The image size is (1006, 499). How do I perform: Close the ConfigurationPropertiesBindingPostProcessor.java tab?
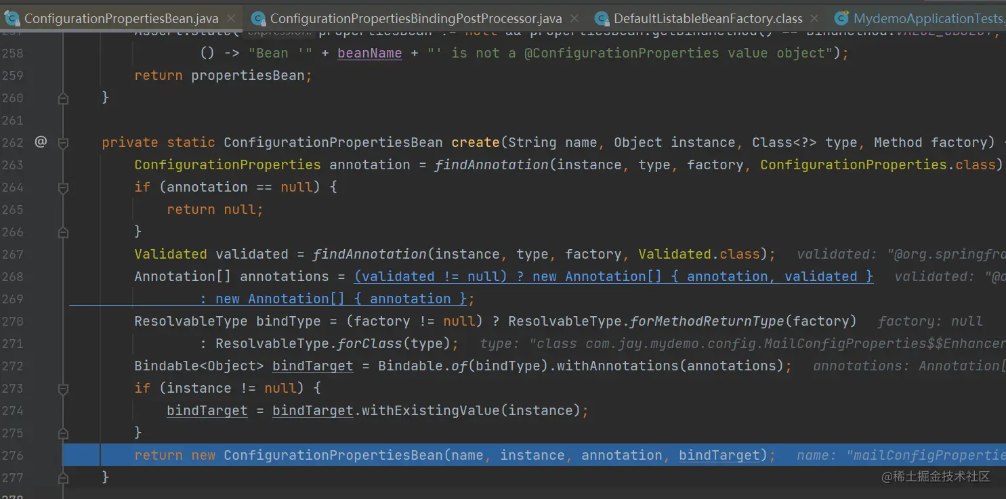click(575, 19)
